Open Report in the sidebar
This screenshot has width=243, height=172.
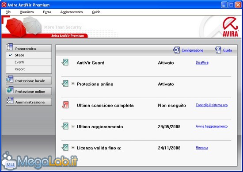(x=29, y=69)
